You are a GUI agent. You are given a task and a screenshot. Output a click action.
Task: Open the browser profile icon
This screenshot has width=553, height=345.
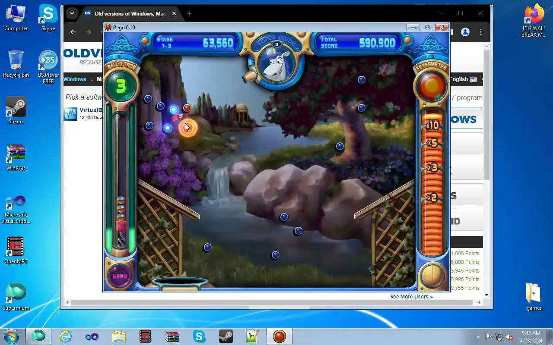click(465, 32)
